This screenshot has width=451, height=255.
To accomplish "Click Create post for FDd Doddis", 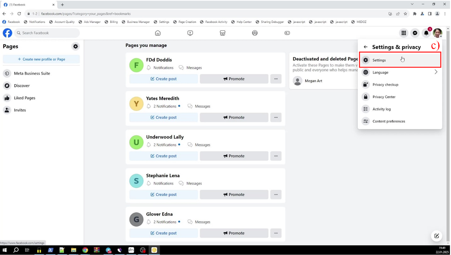I will pos(163,79).
